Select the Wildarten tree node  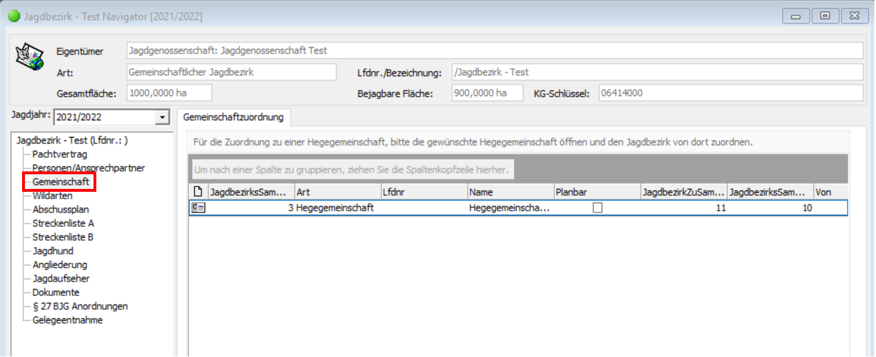tap(52, 196)
